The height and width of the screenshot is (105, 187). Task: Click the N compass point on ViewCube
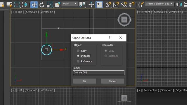[x=124, y=13]
